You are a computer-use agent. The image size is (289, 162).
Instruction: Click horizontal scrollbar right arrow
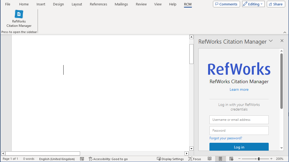[x=186, y=153]
